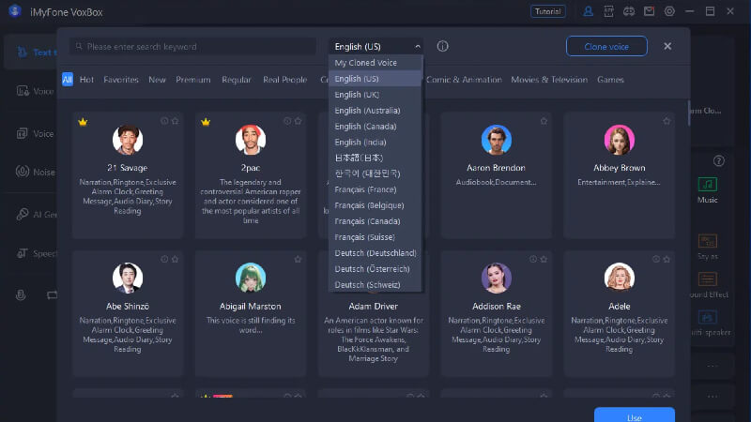Click the info icon on Adele card
Image resolution: width=751 pixels, height=422 pixels.
(655, 259)
